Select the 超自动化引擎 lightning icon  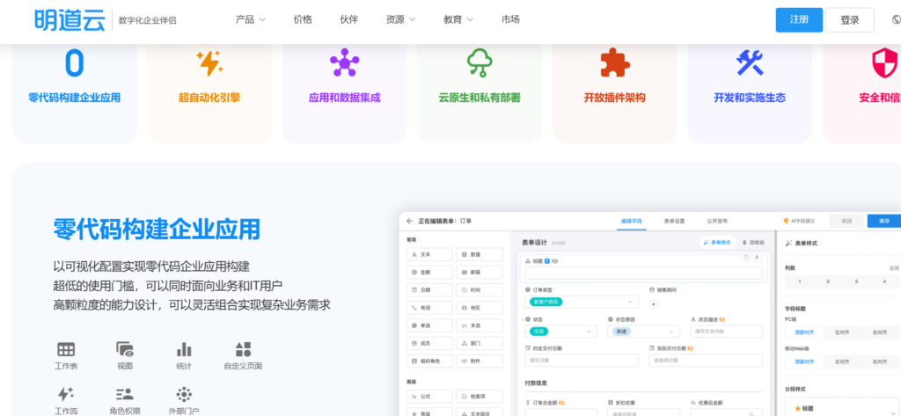tap(209, 63)
